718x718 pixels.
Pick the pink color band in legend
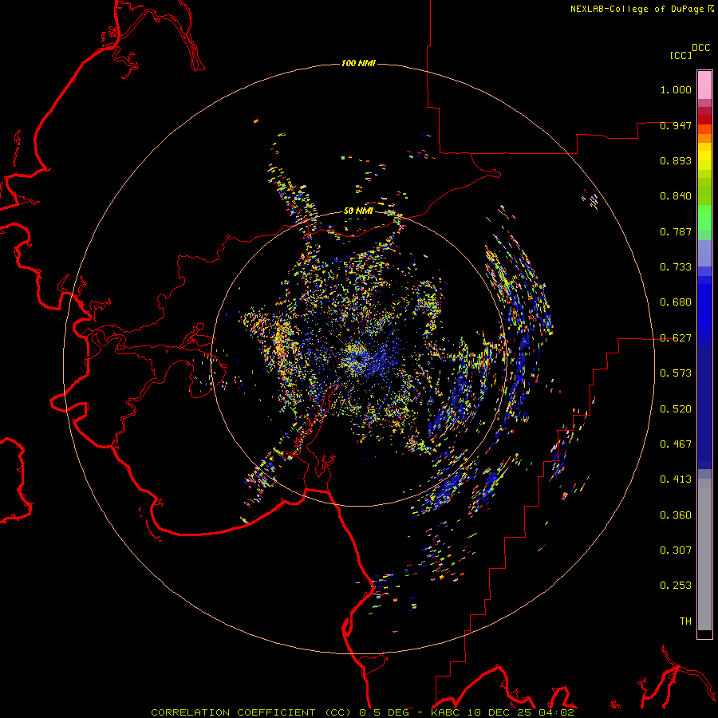[704, 85]
